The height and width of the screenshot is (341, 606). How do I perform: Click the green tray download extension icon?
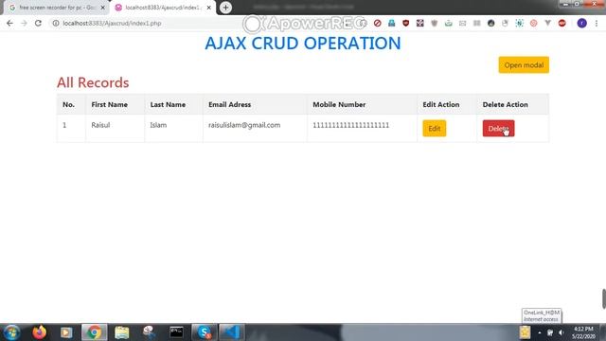[448, 23]
